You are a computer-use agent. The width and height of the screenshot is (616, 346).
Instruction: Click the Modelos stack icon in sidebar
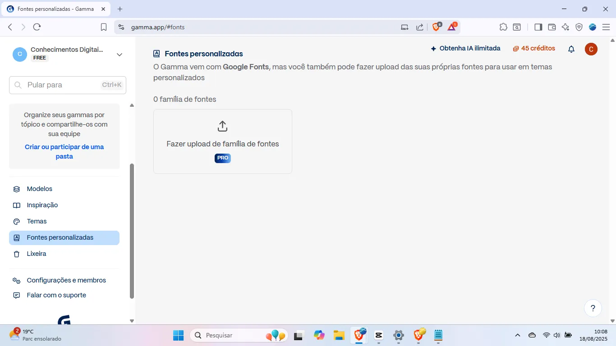[17, 189]
